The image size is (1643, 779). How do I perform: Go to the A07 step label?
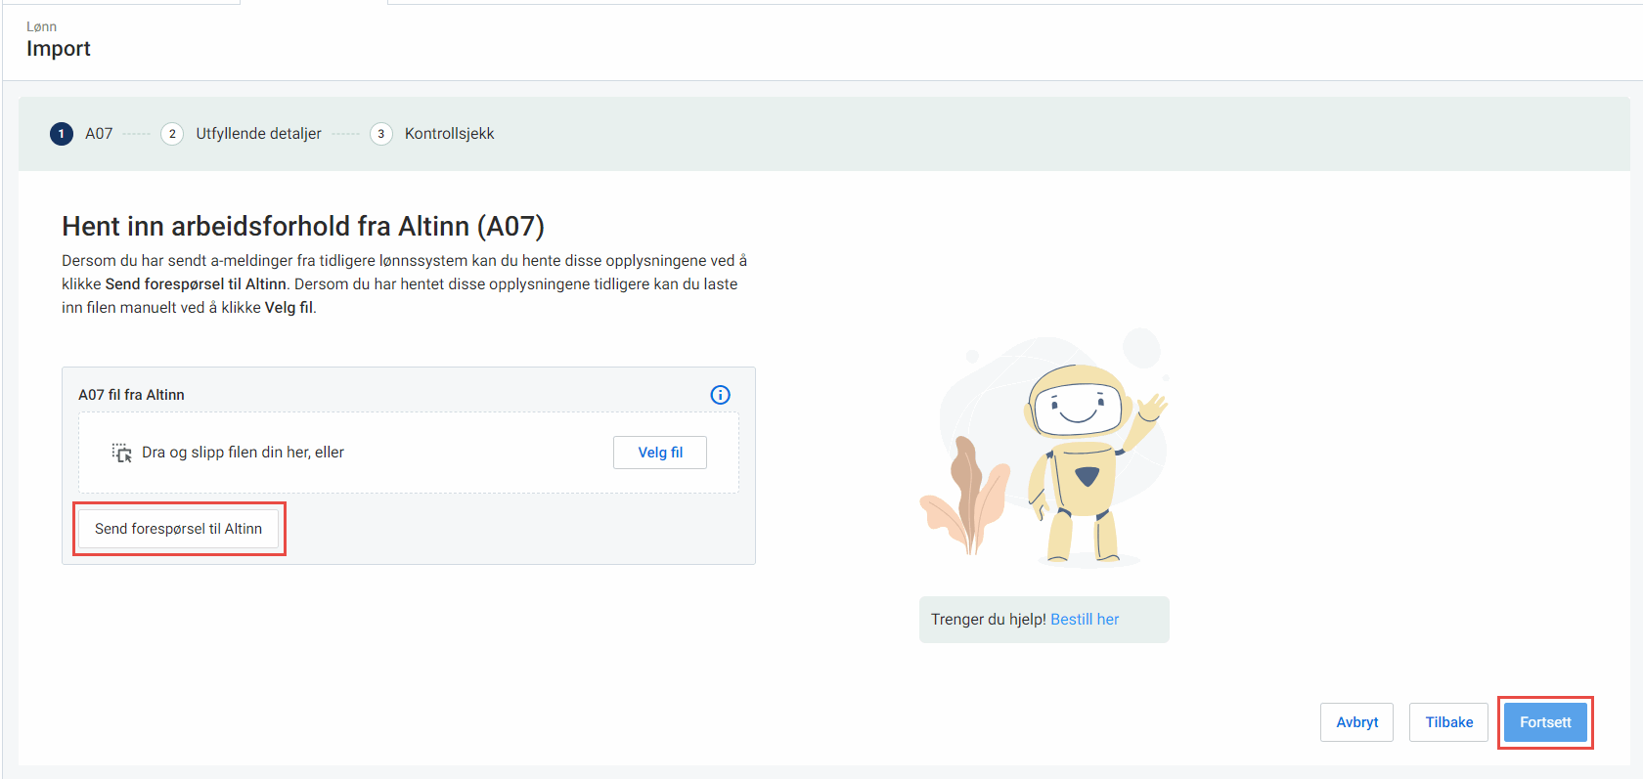(x=99, y=134)
